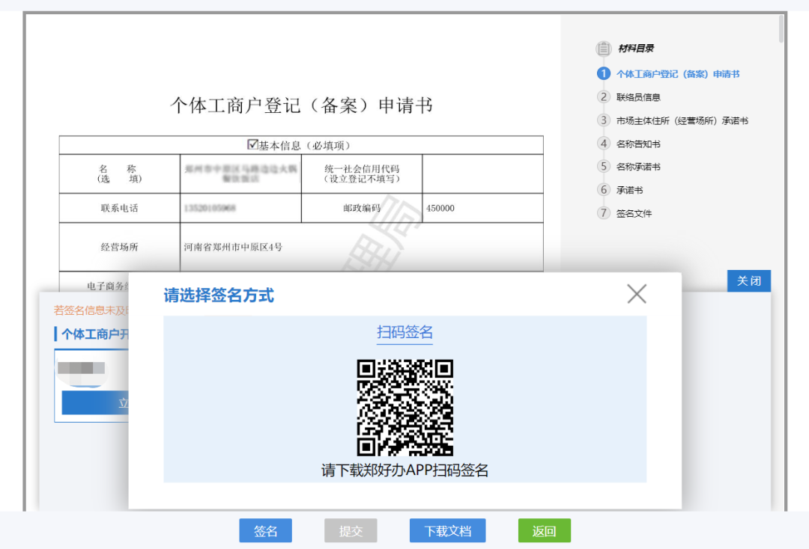Click the 邮政编码 field showing 450000

click(482, 208)
